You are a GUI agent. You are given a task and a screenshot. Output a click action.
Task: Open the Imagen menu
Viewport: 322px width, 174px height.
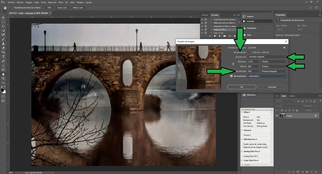tap(29, 2)
